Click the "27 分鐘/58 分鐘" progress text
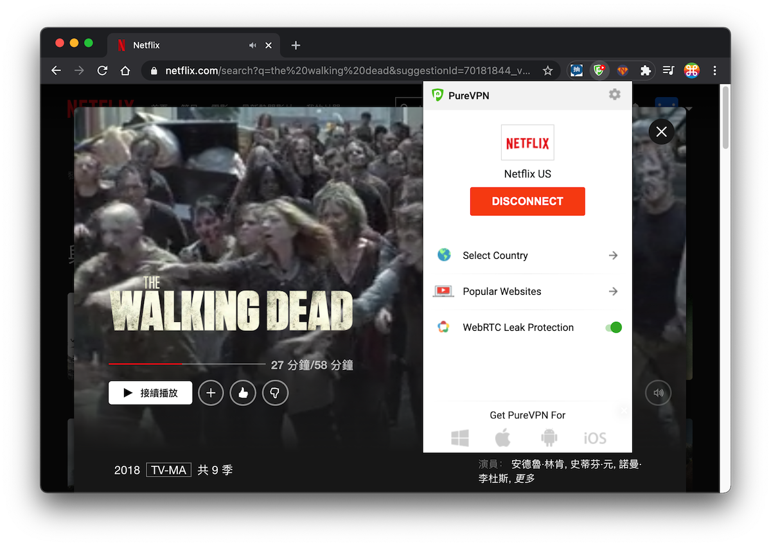Screen dimensions: 771x546 [312, 365]
